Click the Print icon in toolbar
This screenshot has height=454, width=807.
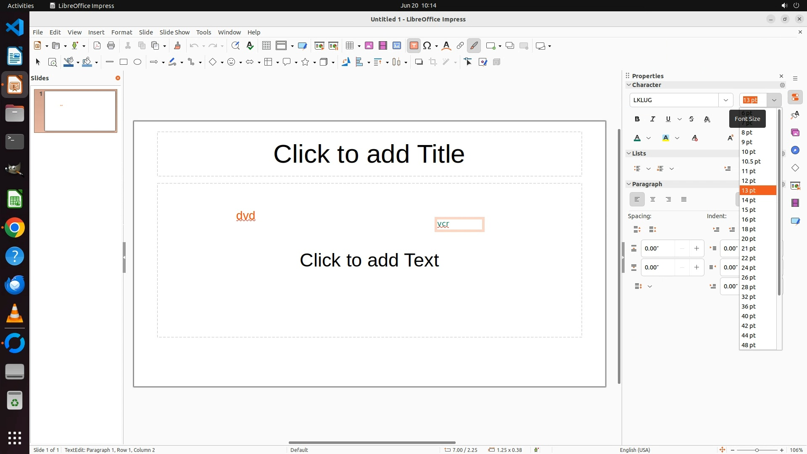pos(111,46)
